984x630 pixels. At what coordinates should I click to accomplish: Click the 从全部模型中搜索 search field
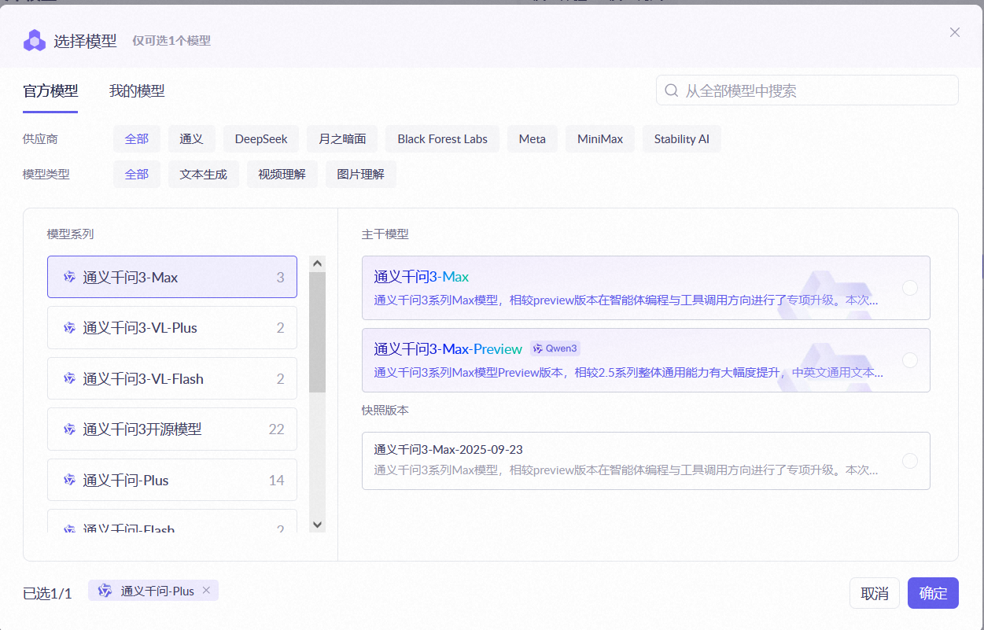point(807,90)
